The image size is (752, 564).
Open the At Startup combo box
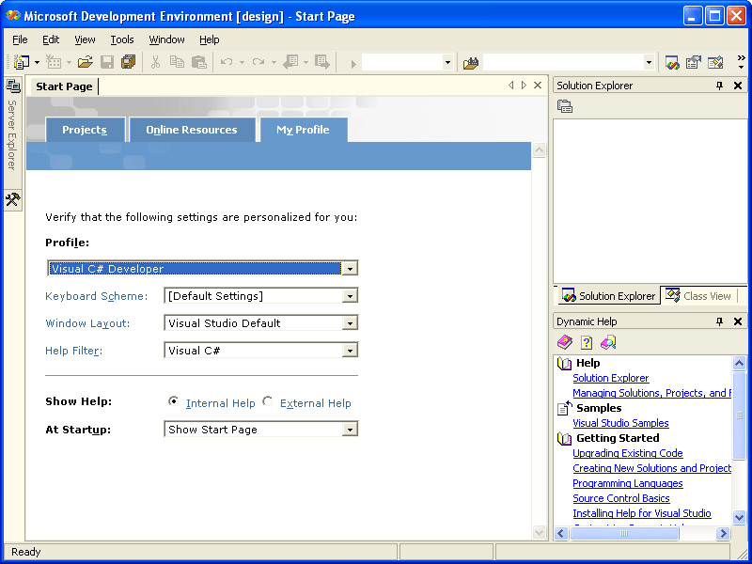tap(350, 430)
